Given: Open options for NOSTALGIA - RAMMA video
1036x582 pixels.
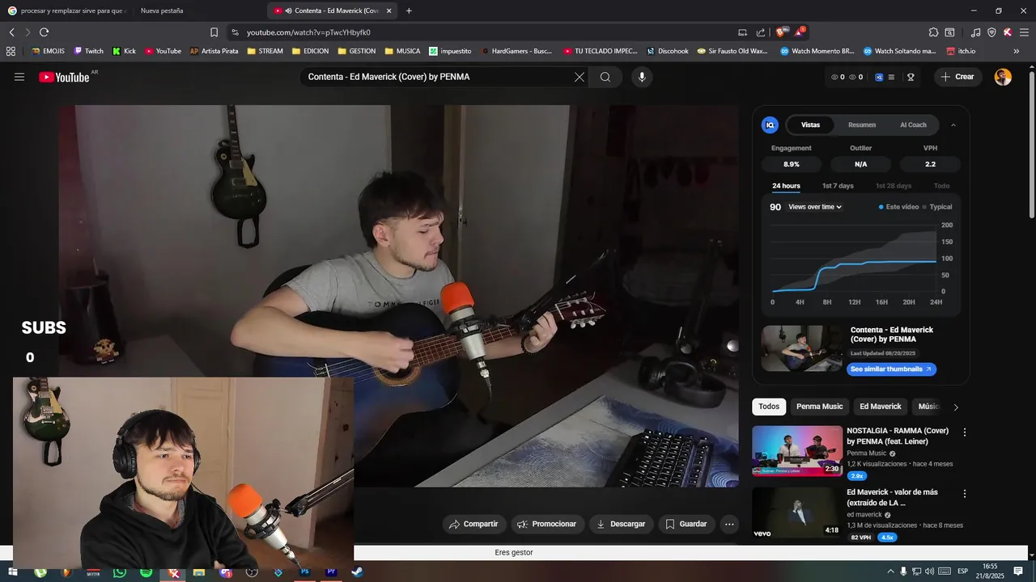Looking at the screenshot, I should coord(964,432).
